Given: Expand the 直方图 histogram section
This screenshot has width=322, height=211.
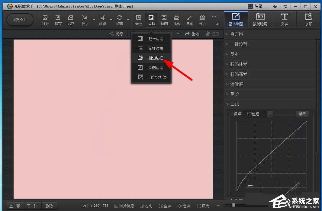Looking at the screenshot, I should tap(237, 34).
